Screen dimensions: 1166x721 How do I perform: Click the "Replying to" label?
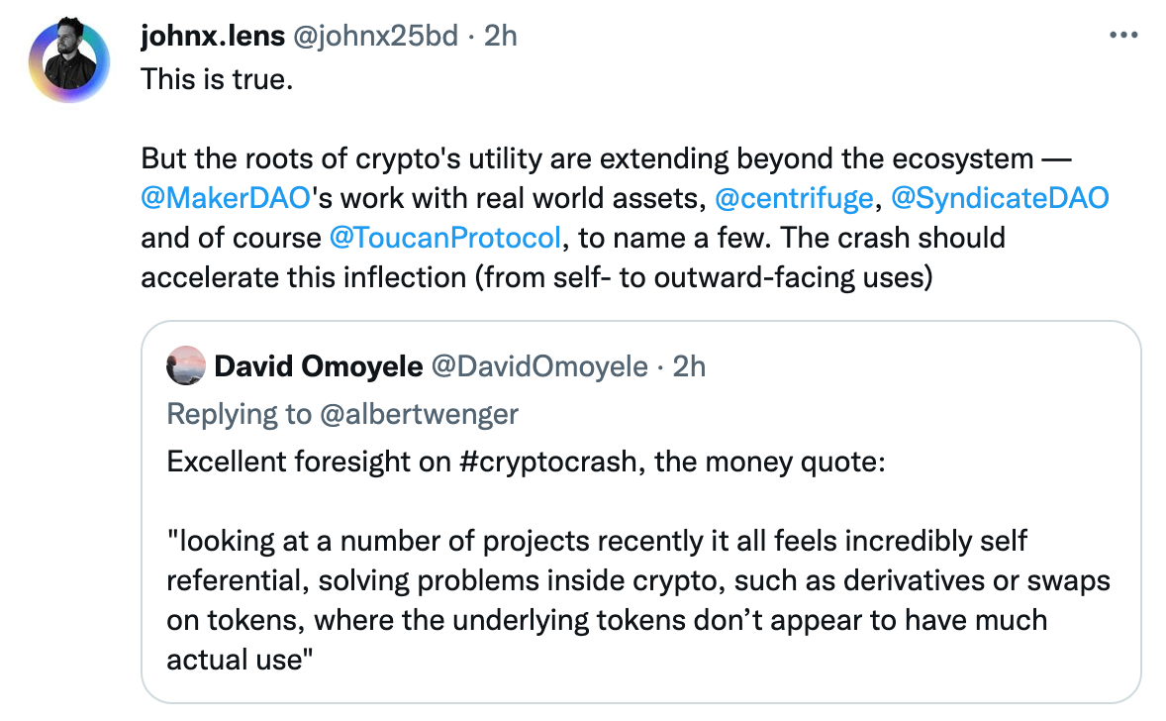[x=239, y=413]
